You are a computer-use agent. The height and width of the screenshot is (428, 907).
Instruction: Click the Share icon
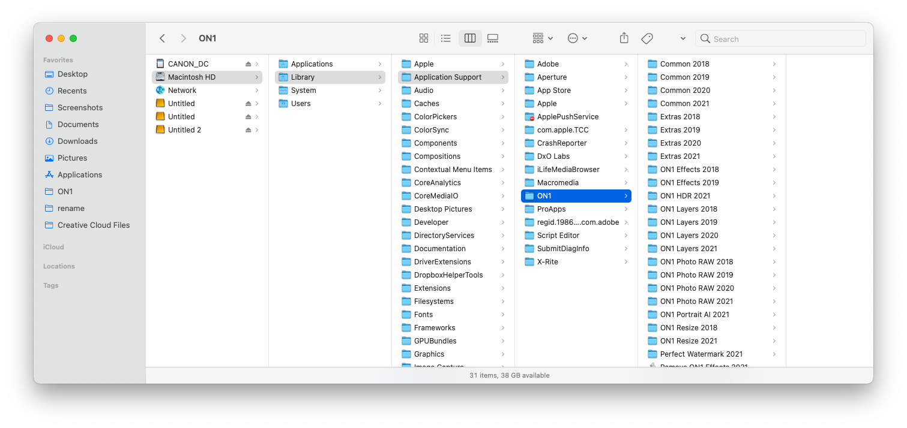624,38
